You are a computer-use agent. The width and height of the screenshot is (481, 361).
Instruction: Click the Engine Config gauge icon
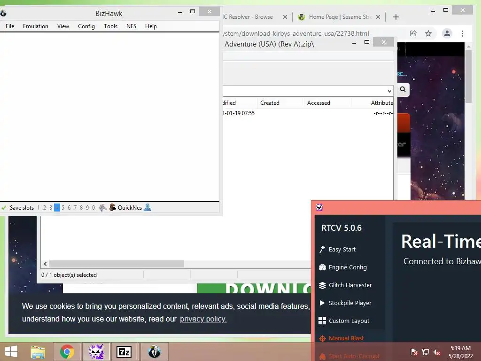click(x=322, y=267)
